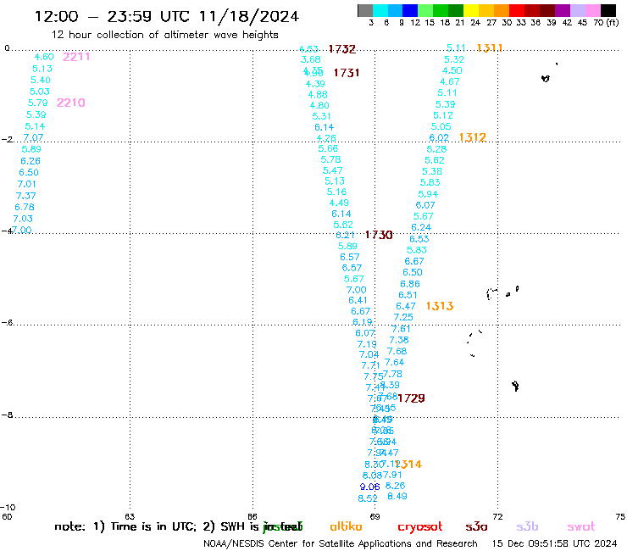Click the title date 11/18/2024
Image resolution: width=627 pixels, height=551 pixels.
point(249,16)
